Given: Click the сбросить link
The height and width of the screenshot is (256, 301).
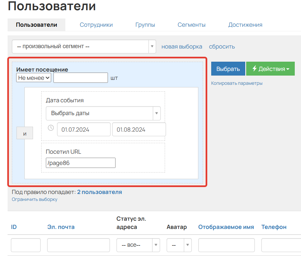Looking at the screenshot, I should pos(222,47).
